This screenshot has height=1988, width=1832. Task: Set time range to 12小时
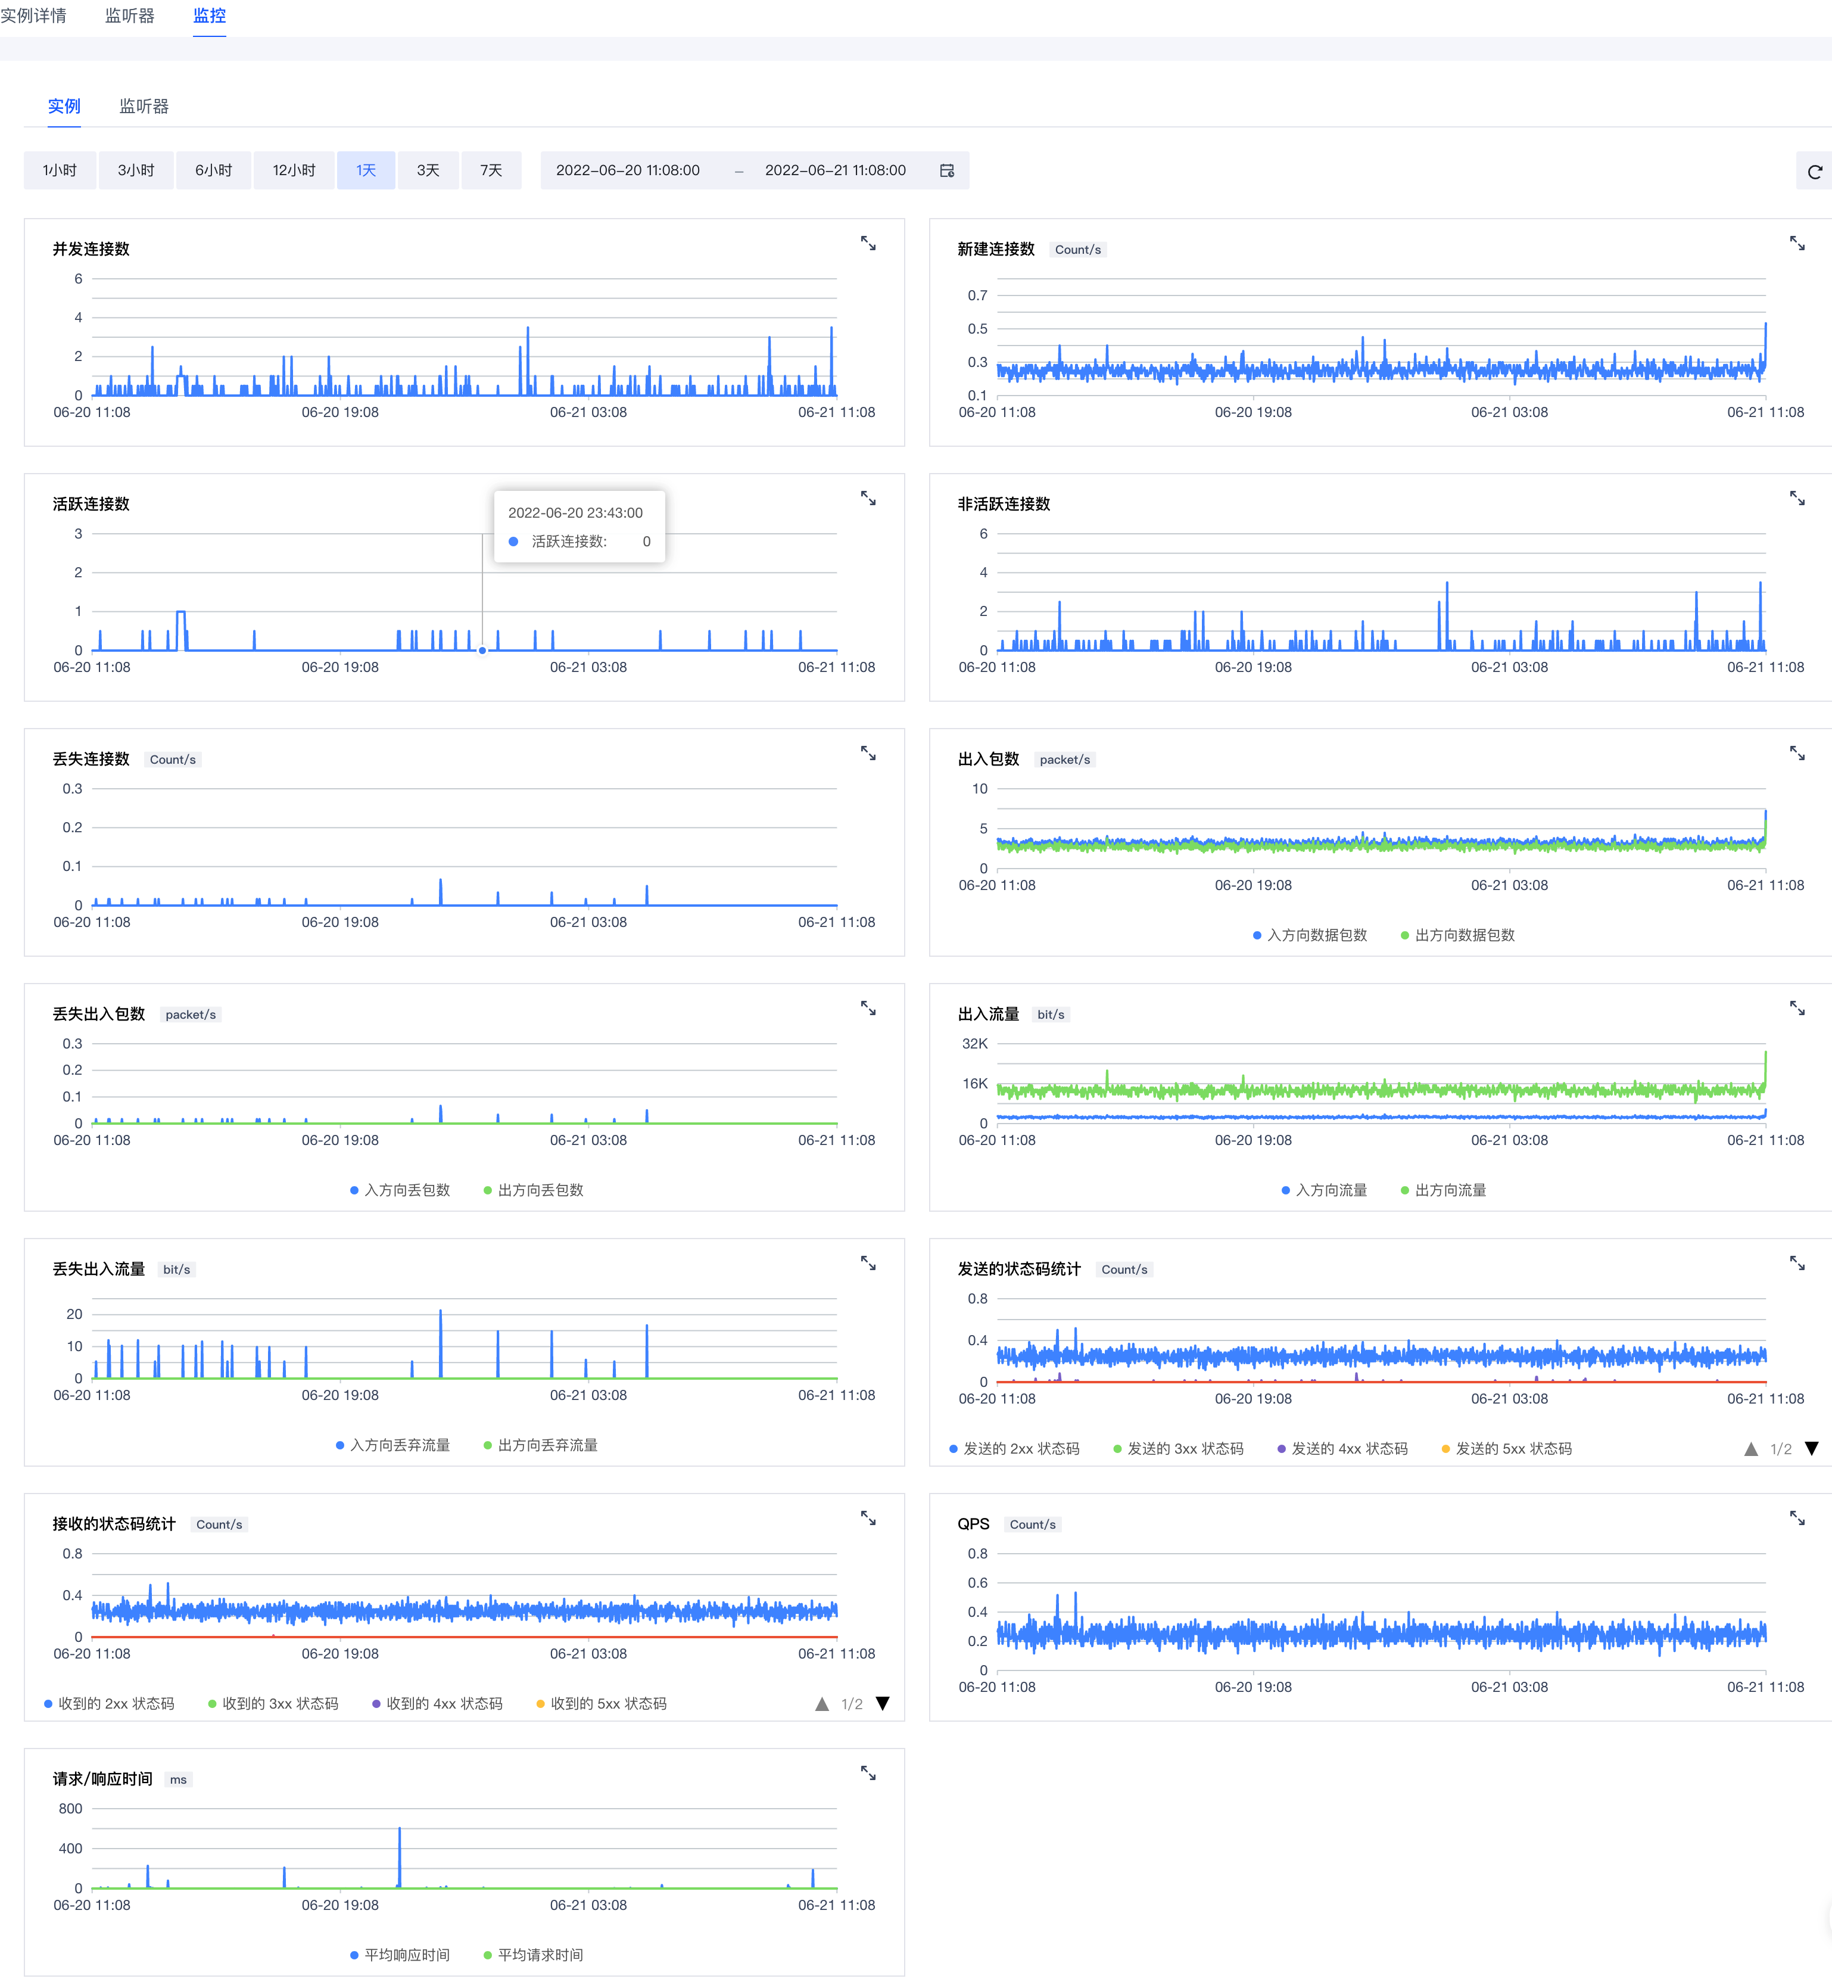tap(294, 170)
